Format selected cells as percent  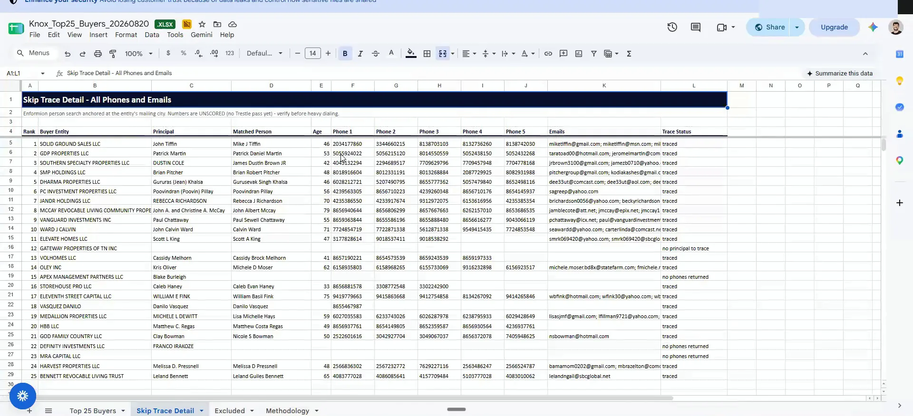click(184, 53)
